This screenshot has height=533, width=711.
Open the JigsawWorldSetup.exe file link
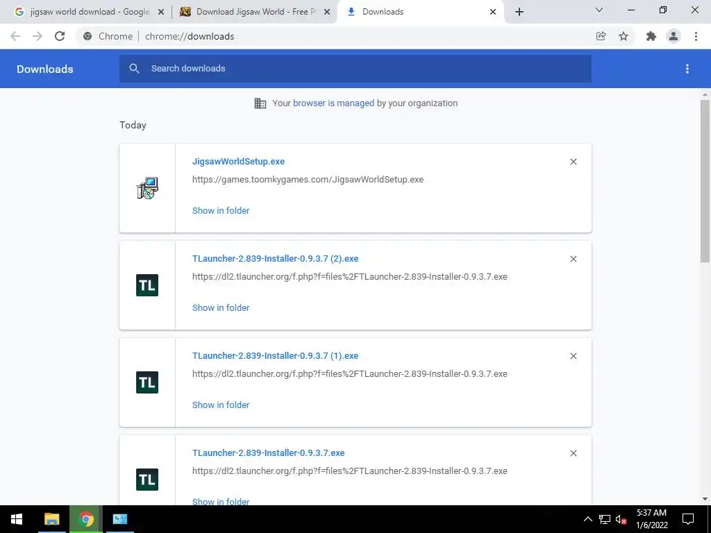[x=239, y=161]
